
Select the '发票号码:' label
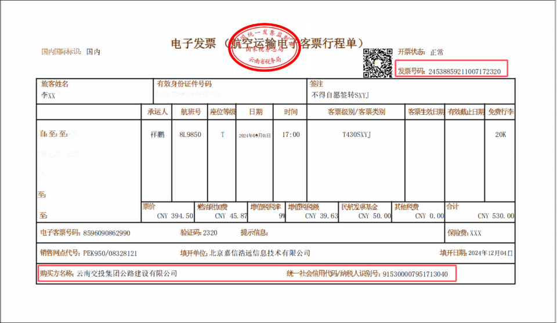tap(411, 71)
